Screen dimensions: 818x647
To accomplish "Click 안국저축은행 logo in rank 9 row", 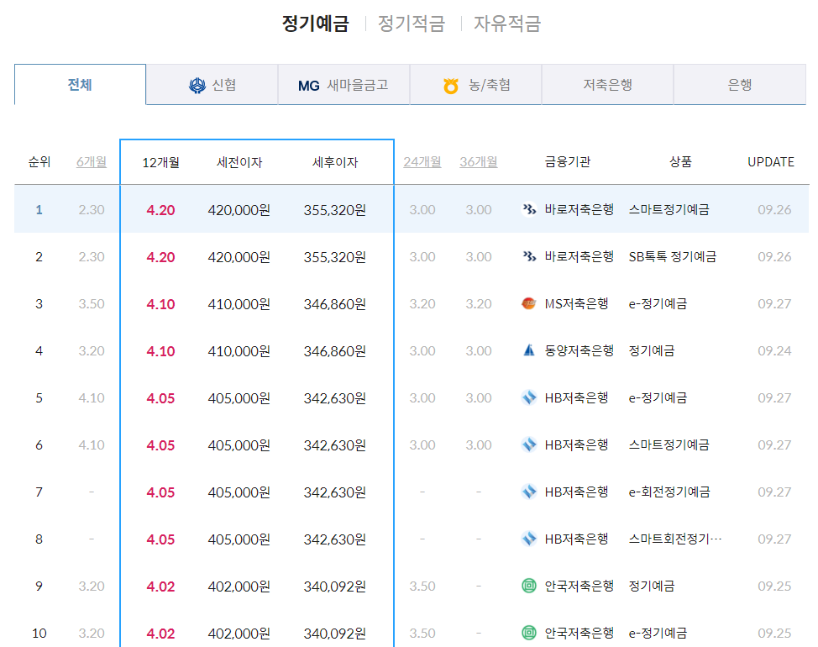I will coord(529,586).
